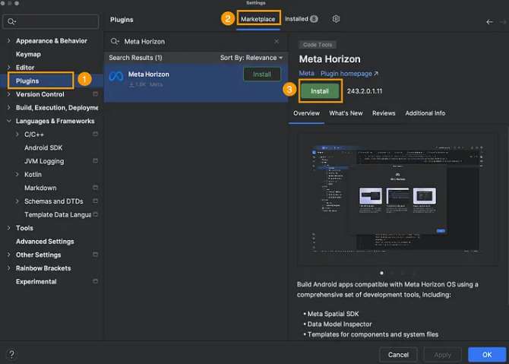Viewport: 509px width, 364px height.
Task: Click project-level icon beside Template Data Languages
Action: (96, 214)
